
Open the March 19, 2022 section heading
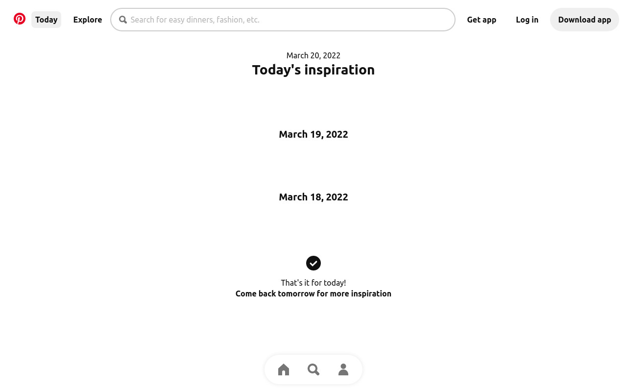click(313, 134)
